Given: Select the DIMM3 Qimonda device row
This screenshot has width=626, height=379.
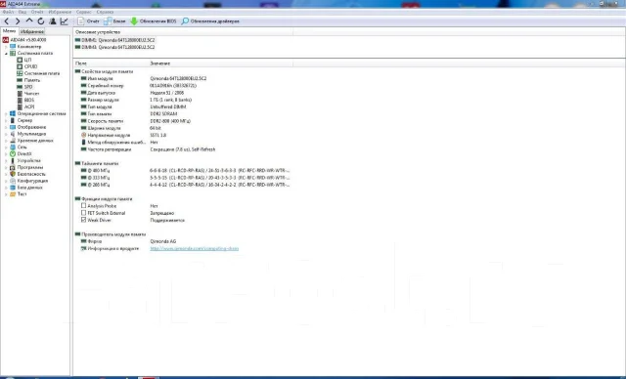Looking at the screenshot, I should 115,47.
